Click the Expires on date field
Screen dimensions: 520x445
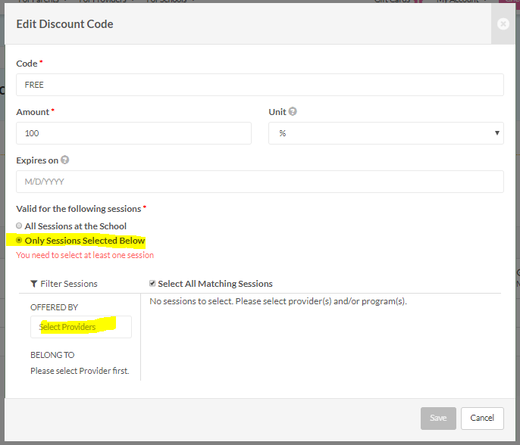259,182
